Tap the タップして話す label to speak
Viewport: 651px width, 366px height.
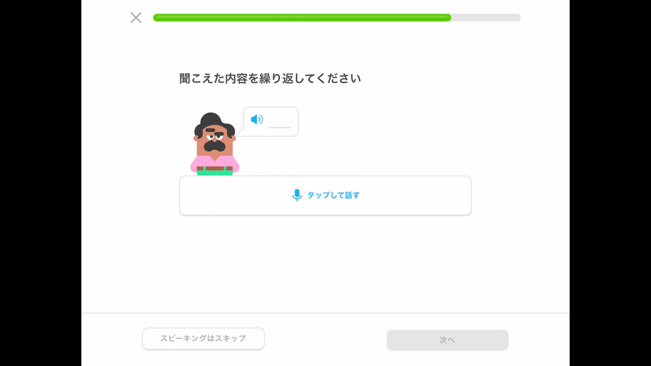click(x=334, y=195)
